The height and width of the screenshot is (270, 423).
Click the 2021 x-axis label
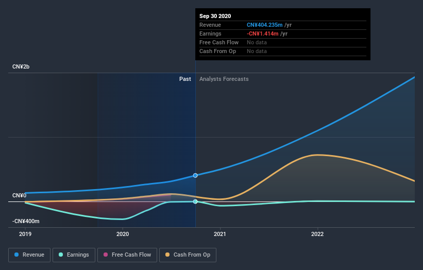coord(220,234)
